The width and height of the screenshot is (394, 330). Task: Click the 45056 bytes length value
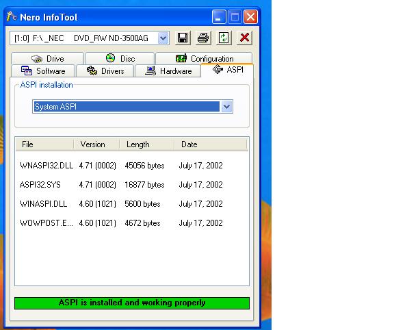pyautogui.click(x=144, y=166)
